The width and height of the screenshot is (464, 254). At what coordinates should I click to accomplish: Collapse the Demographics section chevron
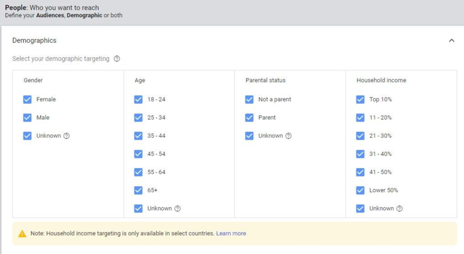click(451, 41)
